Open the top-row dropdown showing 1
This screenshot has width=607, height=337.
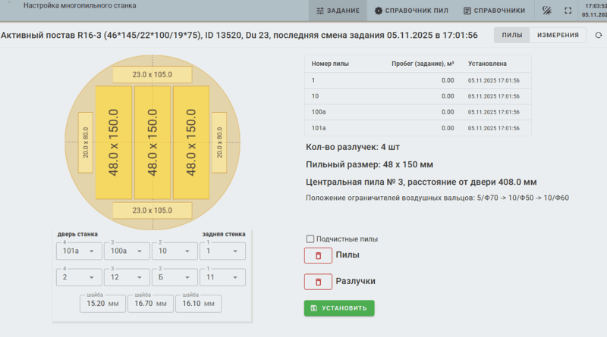(222, 251)
